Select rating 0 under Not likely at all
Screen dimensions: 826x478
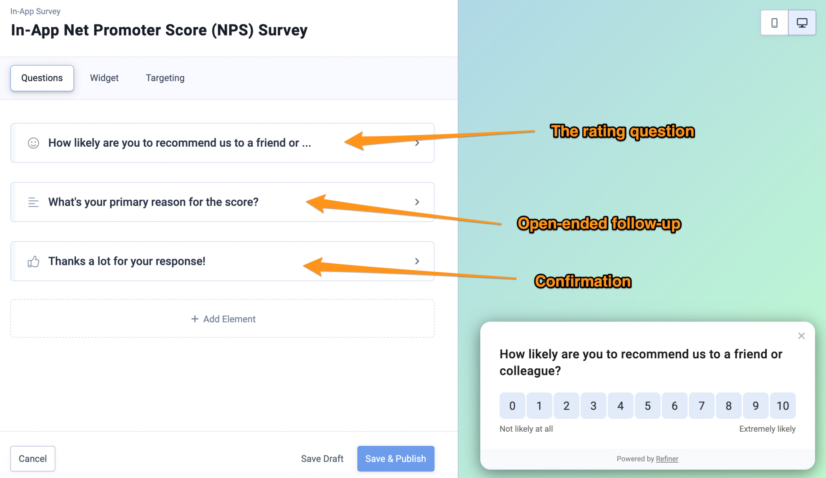512,406
